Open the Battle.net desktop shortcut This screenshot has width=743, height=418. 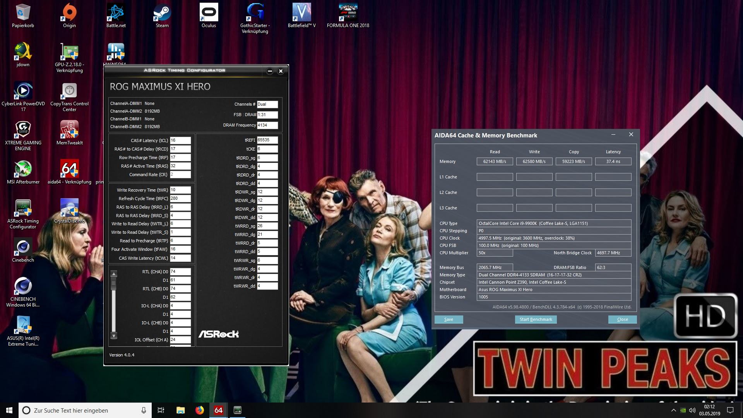(x=116, y=16)
